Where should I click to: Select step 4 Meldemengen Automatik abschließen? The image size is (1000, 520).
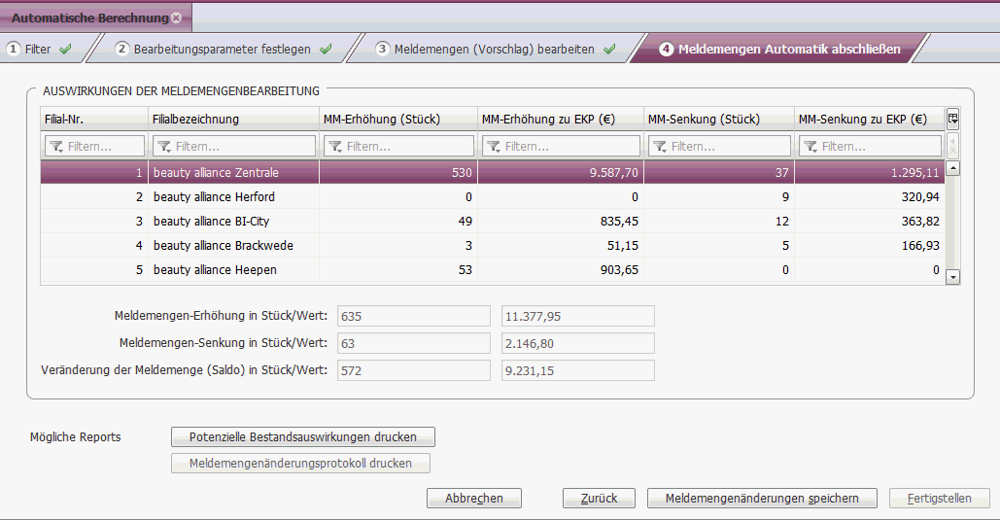point(779,50)
